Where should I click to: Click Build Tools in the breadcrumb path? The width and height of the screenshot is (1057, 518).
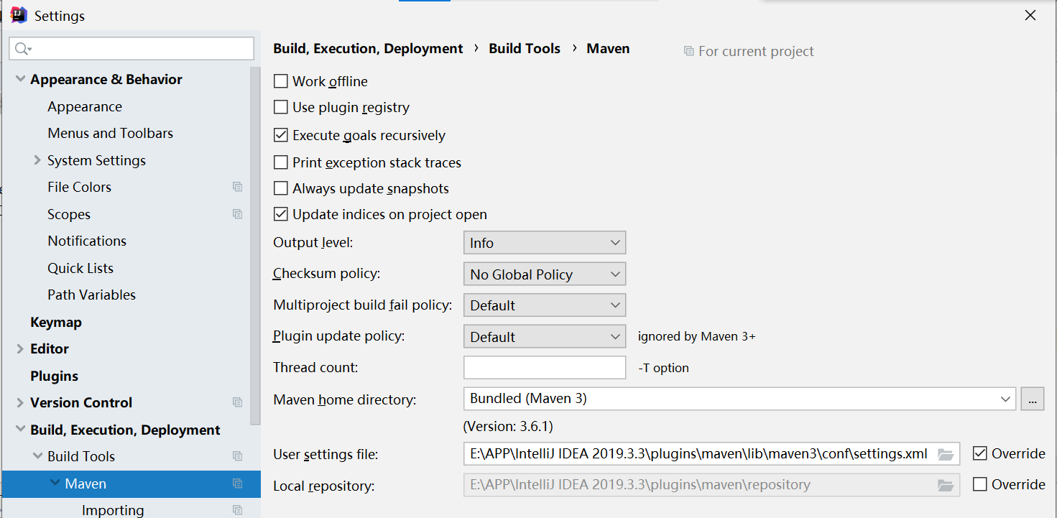point(524,48)
